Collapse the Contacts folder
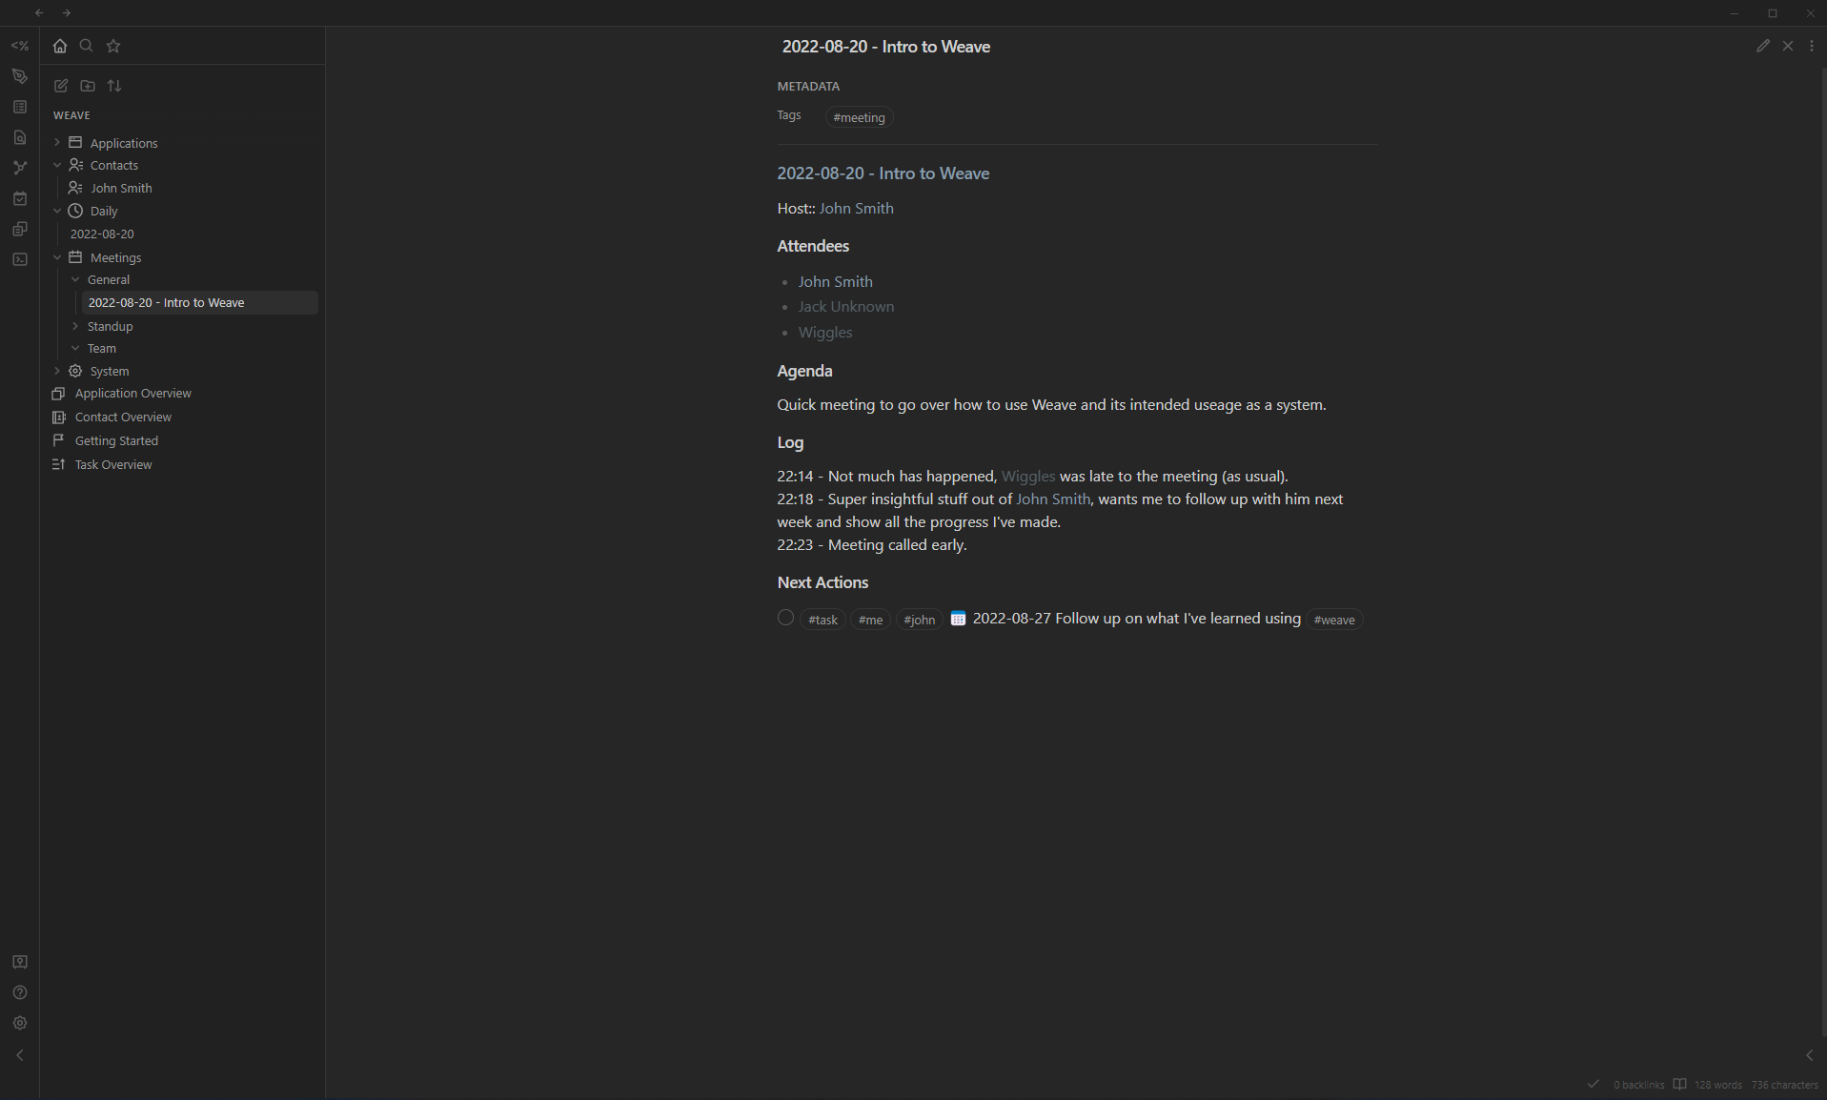 tap(57, 165)
